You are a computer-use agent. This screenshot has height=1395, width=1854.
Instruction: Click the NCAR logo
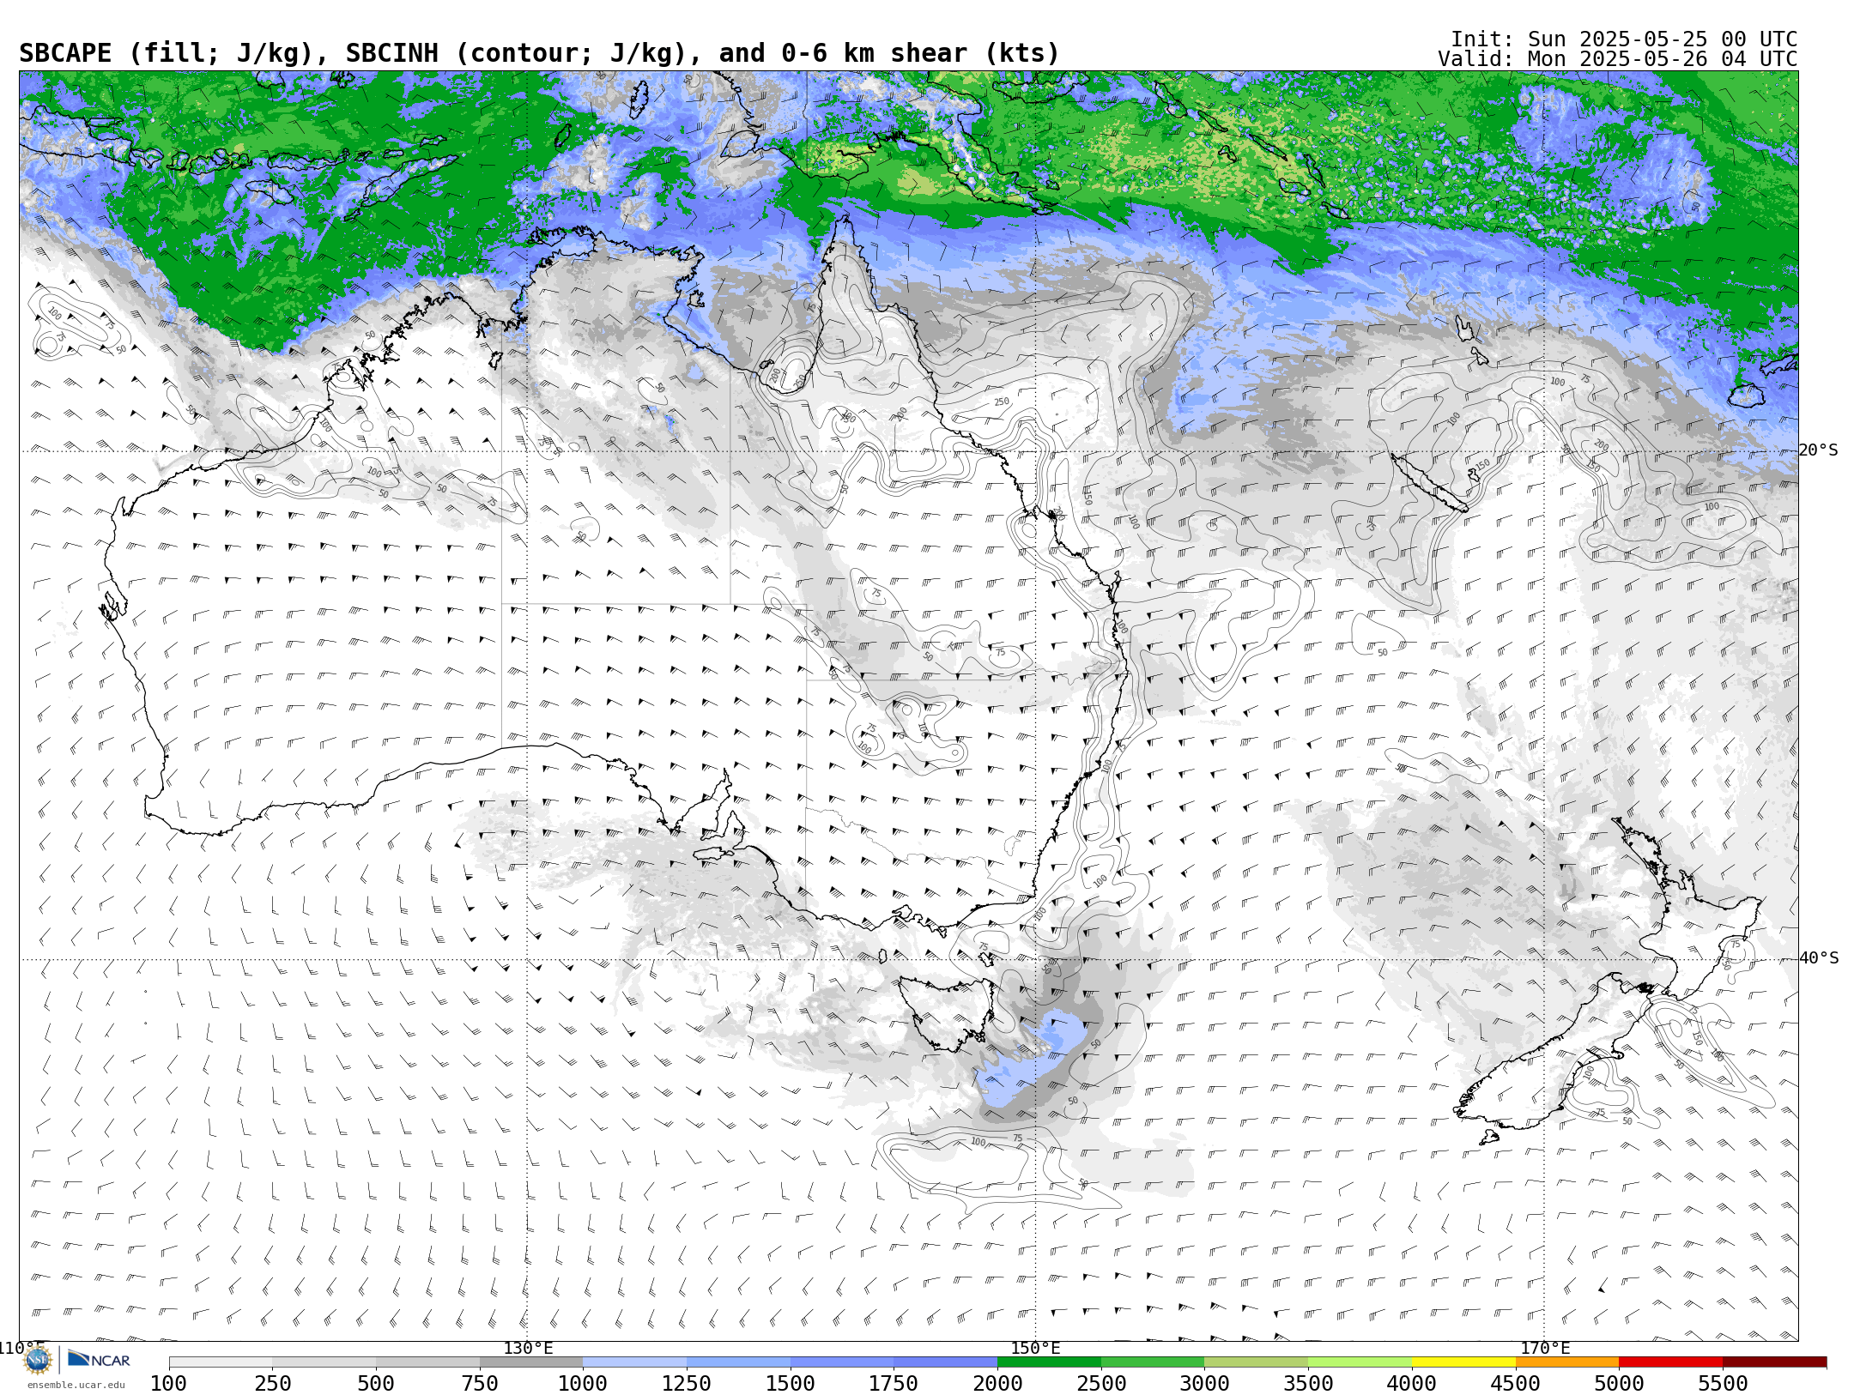point(99,1359)
